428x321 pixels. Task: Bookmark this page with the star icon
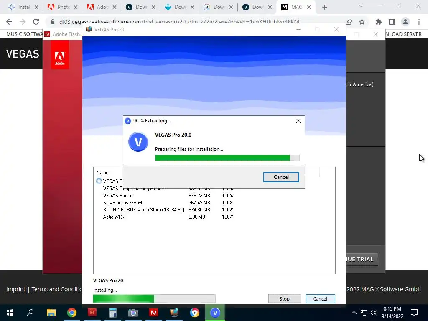coord(362,22)
